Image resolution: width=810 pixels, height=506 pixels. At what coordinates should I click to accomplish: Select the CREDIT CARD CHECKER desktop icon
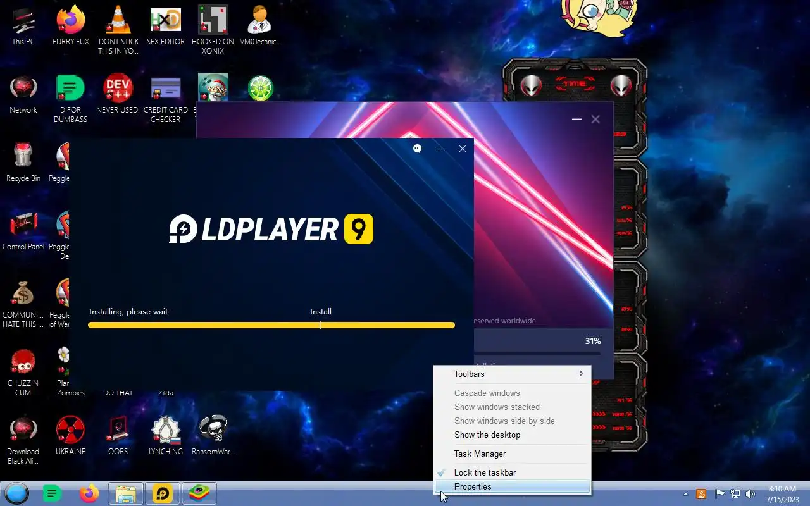click(166, 99)
